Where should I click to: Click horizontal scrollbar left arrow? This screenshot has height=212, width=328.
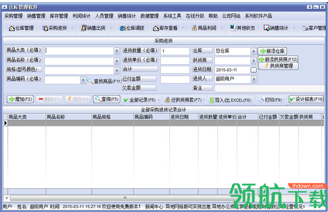click(7, 198)
